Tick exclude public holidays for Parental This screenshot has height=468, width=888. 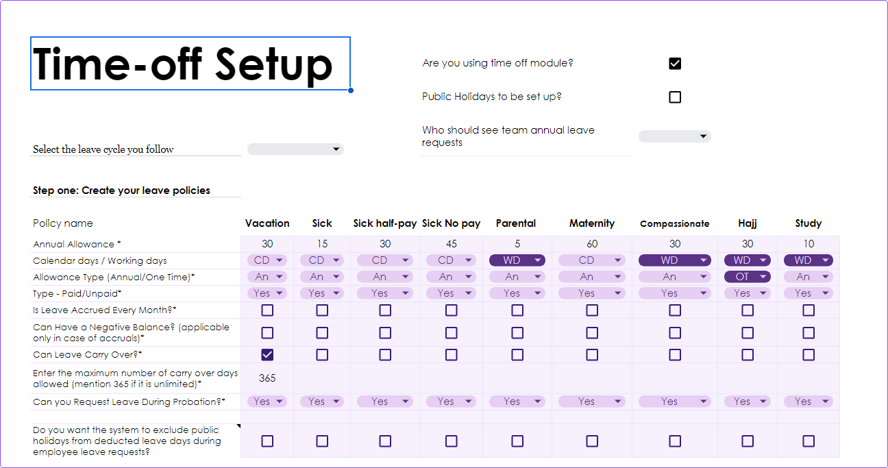[517, 441]
